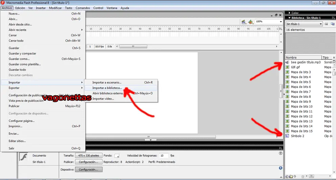Expand the Color panel
The image size is (336, 180).
point(290,13)
